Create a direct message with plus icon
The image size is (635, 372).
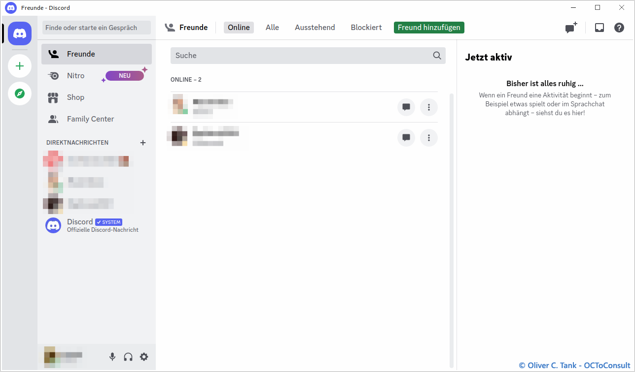[143, 143]
